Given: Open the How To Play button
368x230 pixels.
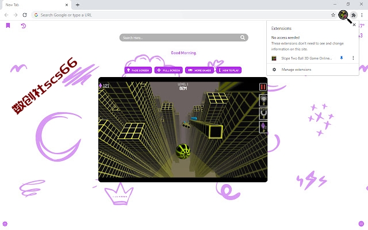Looking at the screenshot, I should tap(229, 70).
